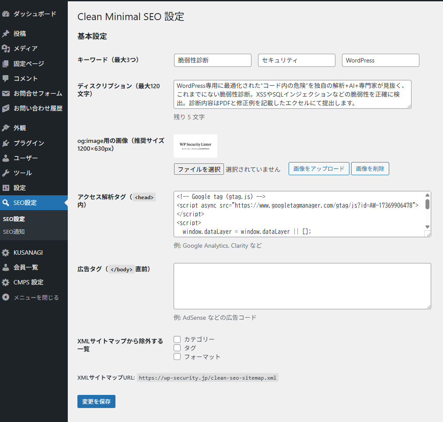This screenshot has height=422, width=443.
Task: Click the pages icon beside 固定ページ
Action: [6, 63]
